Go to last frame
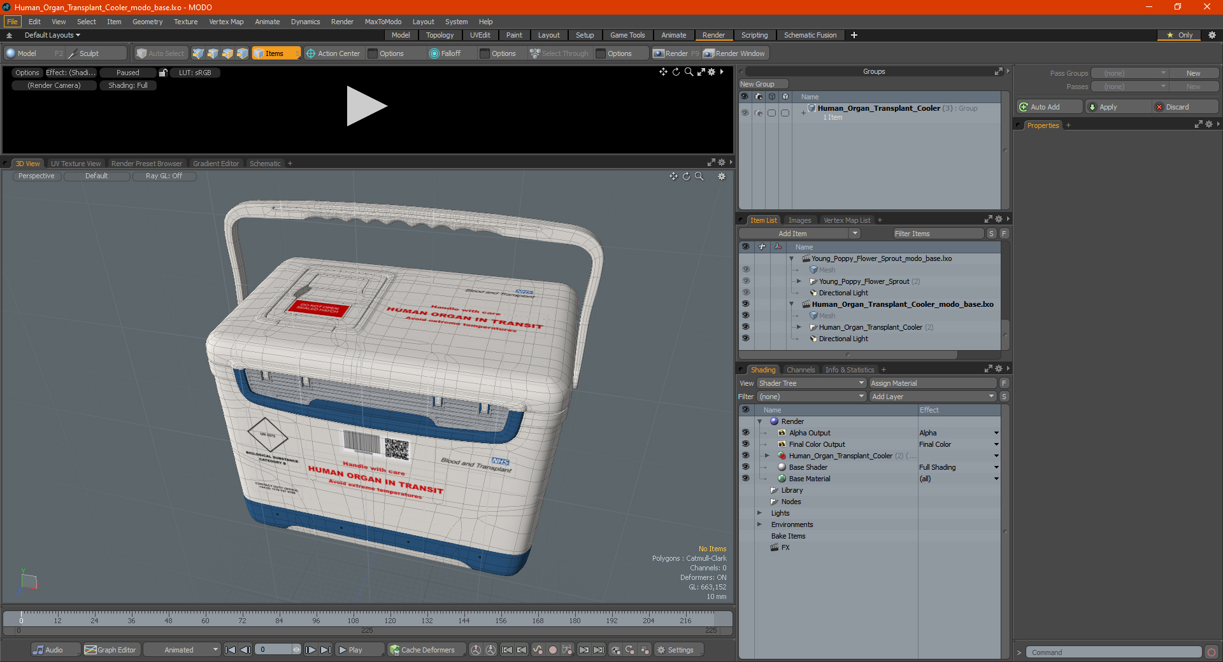 point(325,650)
